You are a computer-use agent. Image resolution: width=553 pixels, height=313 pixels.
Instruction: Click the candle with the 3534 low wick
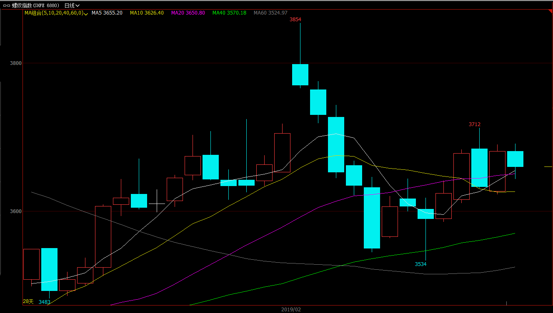coord(425,214)
